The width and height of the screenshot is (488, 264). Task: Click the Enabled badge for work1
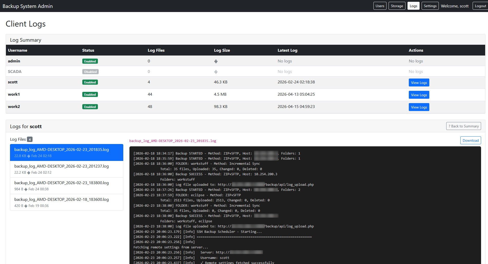pyautogui.click(x=90, y=94)
